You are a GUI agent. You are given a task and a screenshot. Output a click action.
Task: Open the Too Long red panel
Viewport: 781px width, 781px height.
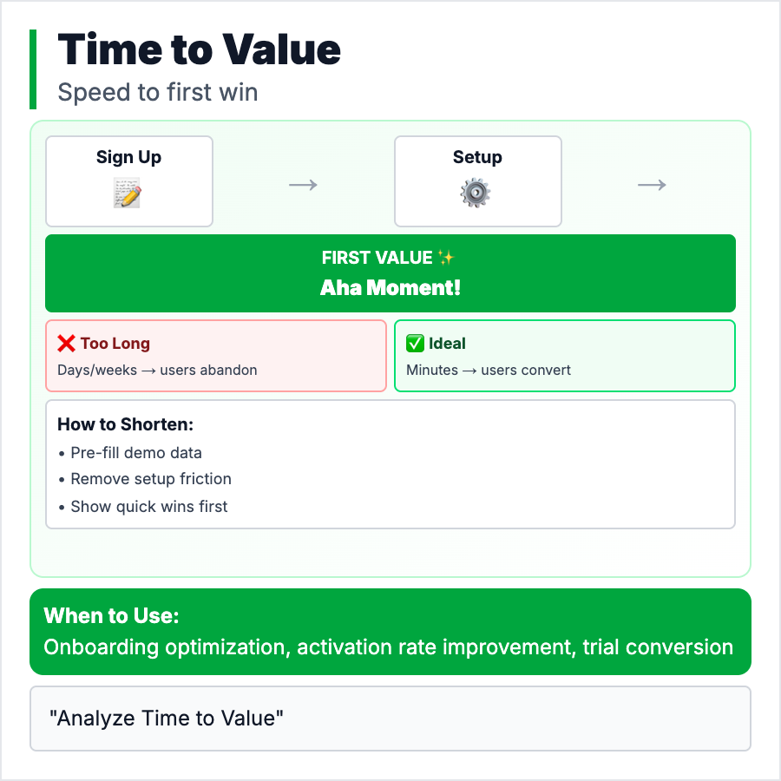216,356
